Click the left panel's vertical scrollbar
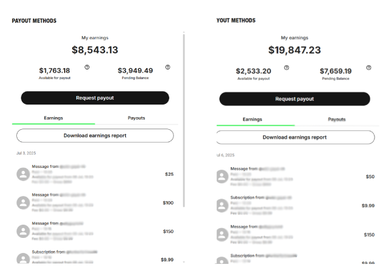 click(x=184, y=121)
